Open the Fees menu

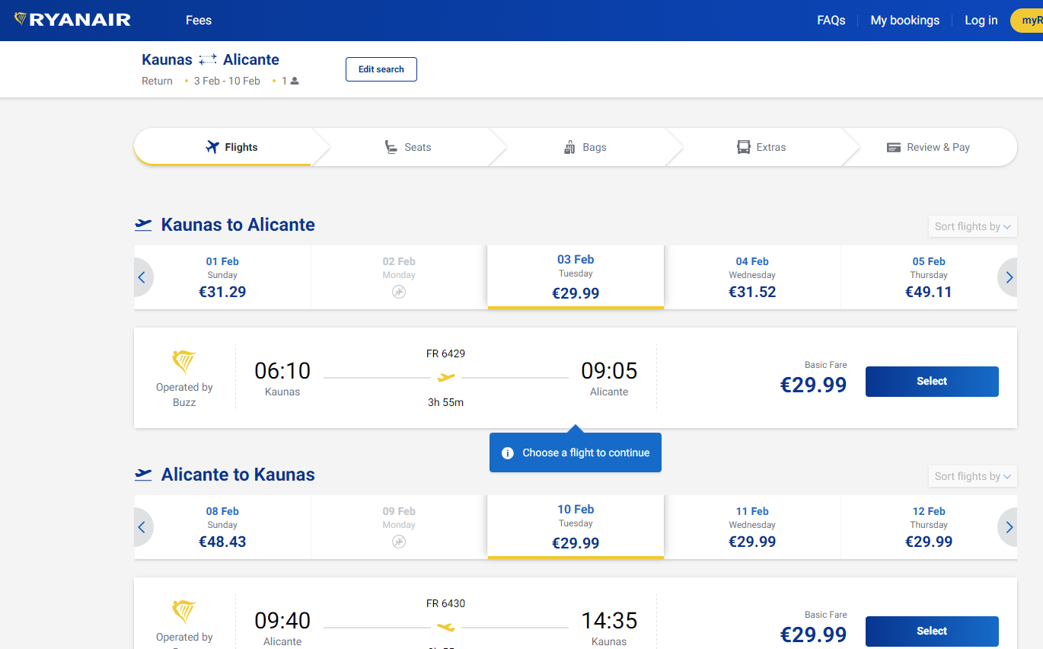click(198, 20)
